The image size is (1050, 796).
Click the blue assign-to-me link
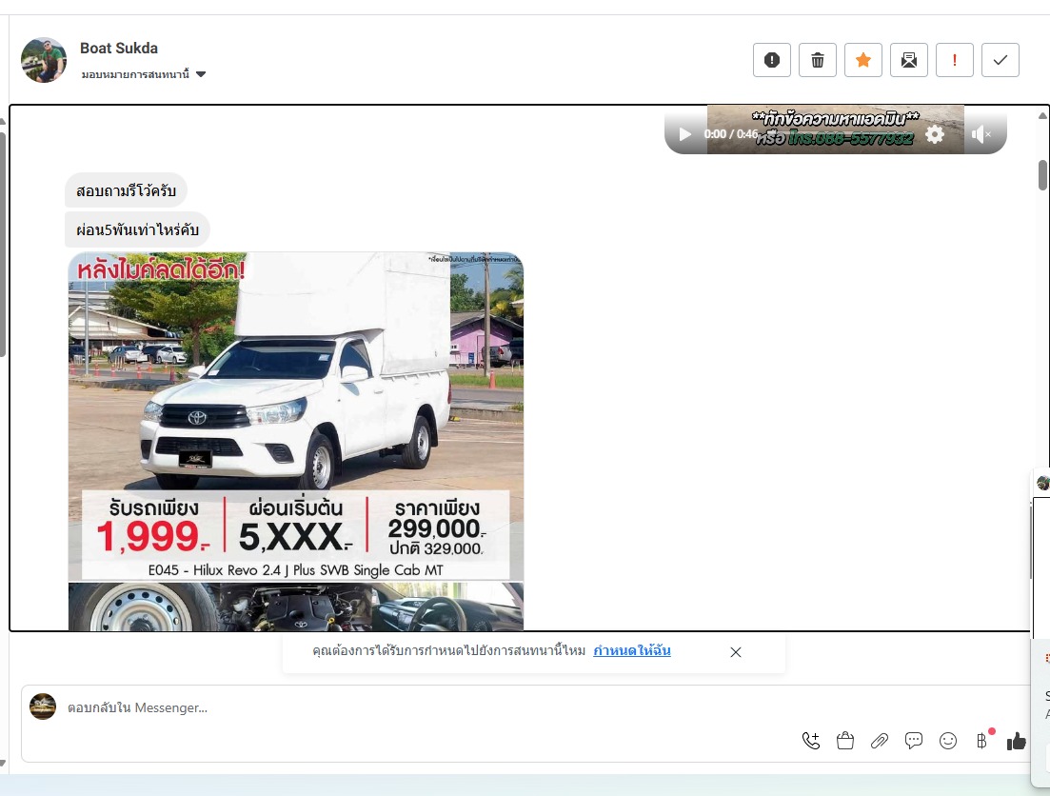[x=631, y=651]
